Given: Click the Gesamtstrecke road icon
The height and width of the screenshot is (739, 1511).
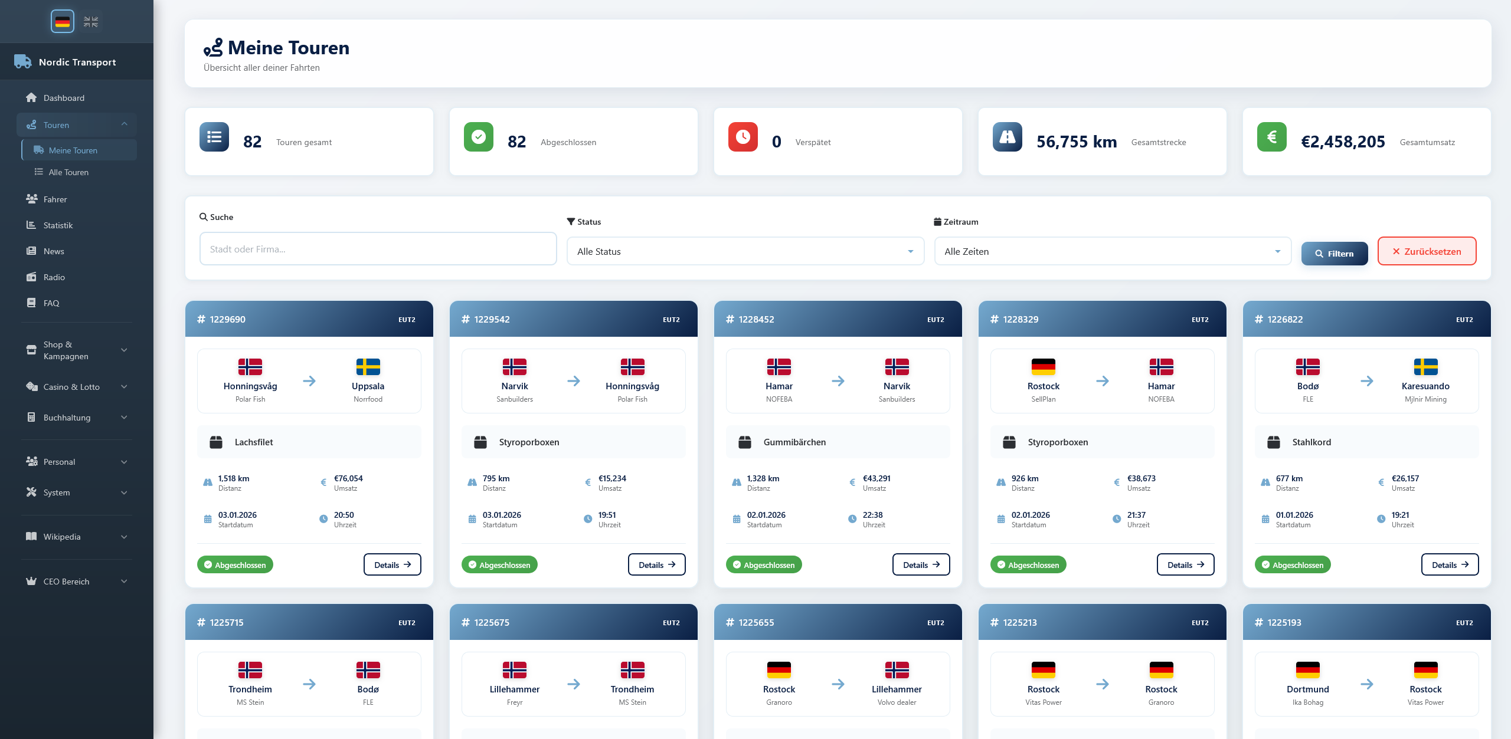Looking at the screenshot, I should point(1007,137).
